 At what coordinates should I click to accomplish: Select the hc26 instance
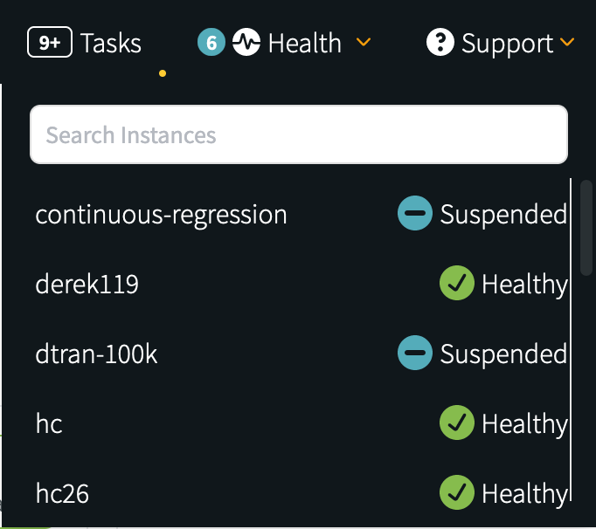pyautogui.click(x=62, y=493)
